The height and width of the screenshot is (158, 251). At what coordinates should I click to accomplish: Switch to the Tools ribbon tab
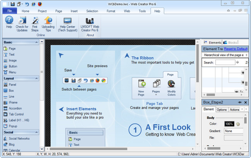(142, 11)
